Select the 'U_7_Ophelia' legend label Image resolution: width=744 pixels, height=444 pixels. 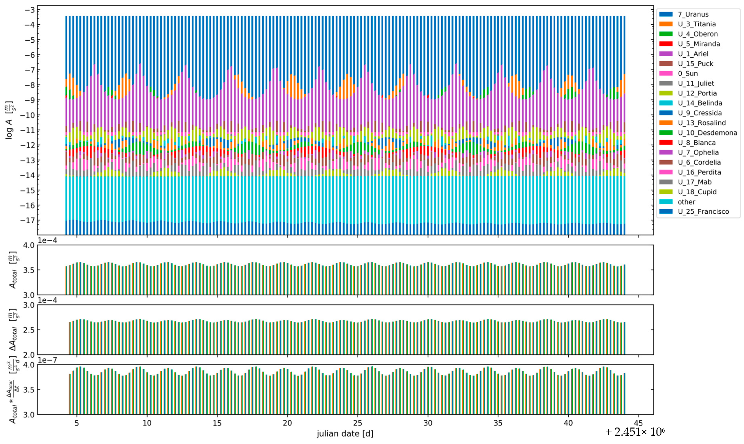(698, 152)
